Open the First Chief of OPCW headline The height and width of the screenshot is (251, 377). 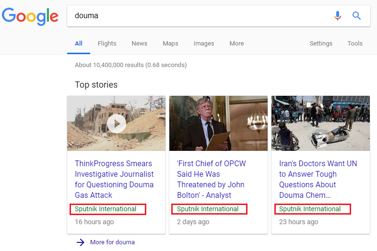tap(212, 179)
